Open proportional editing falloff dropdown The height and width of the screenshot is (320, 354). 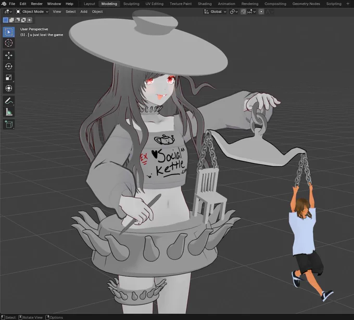click(270, 12)
